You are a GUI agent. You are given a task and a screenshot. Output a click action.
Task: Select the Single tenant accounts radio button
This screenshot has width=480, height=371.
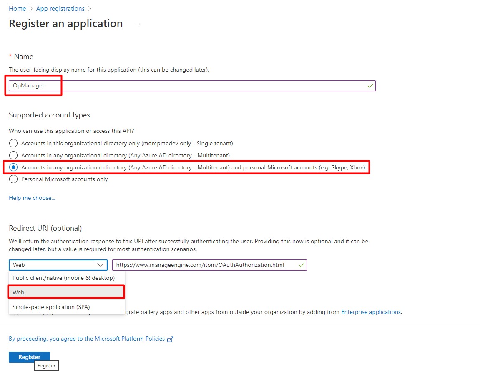(13, 143)
